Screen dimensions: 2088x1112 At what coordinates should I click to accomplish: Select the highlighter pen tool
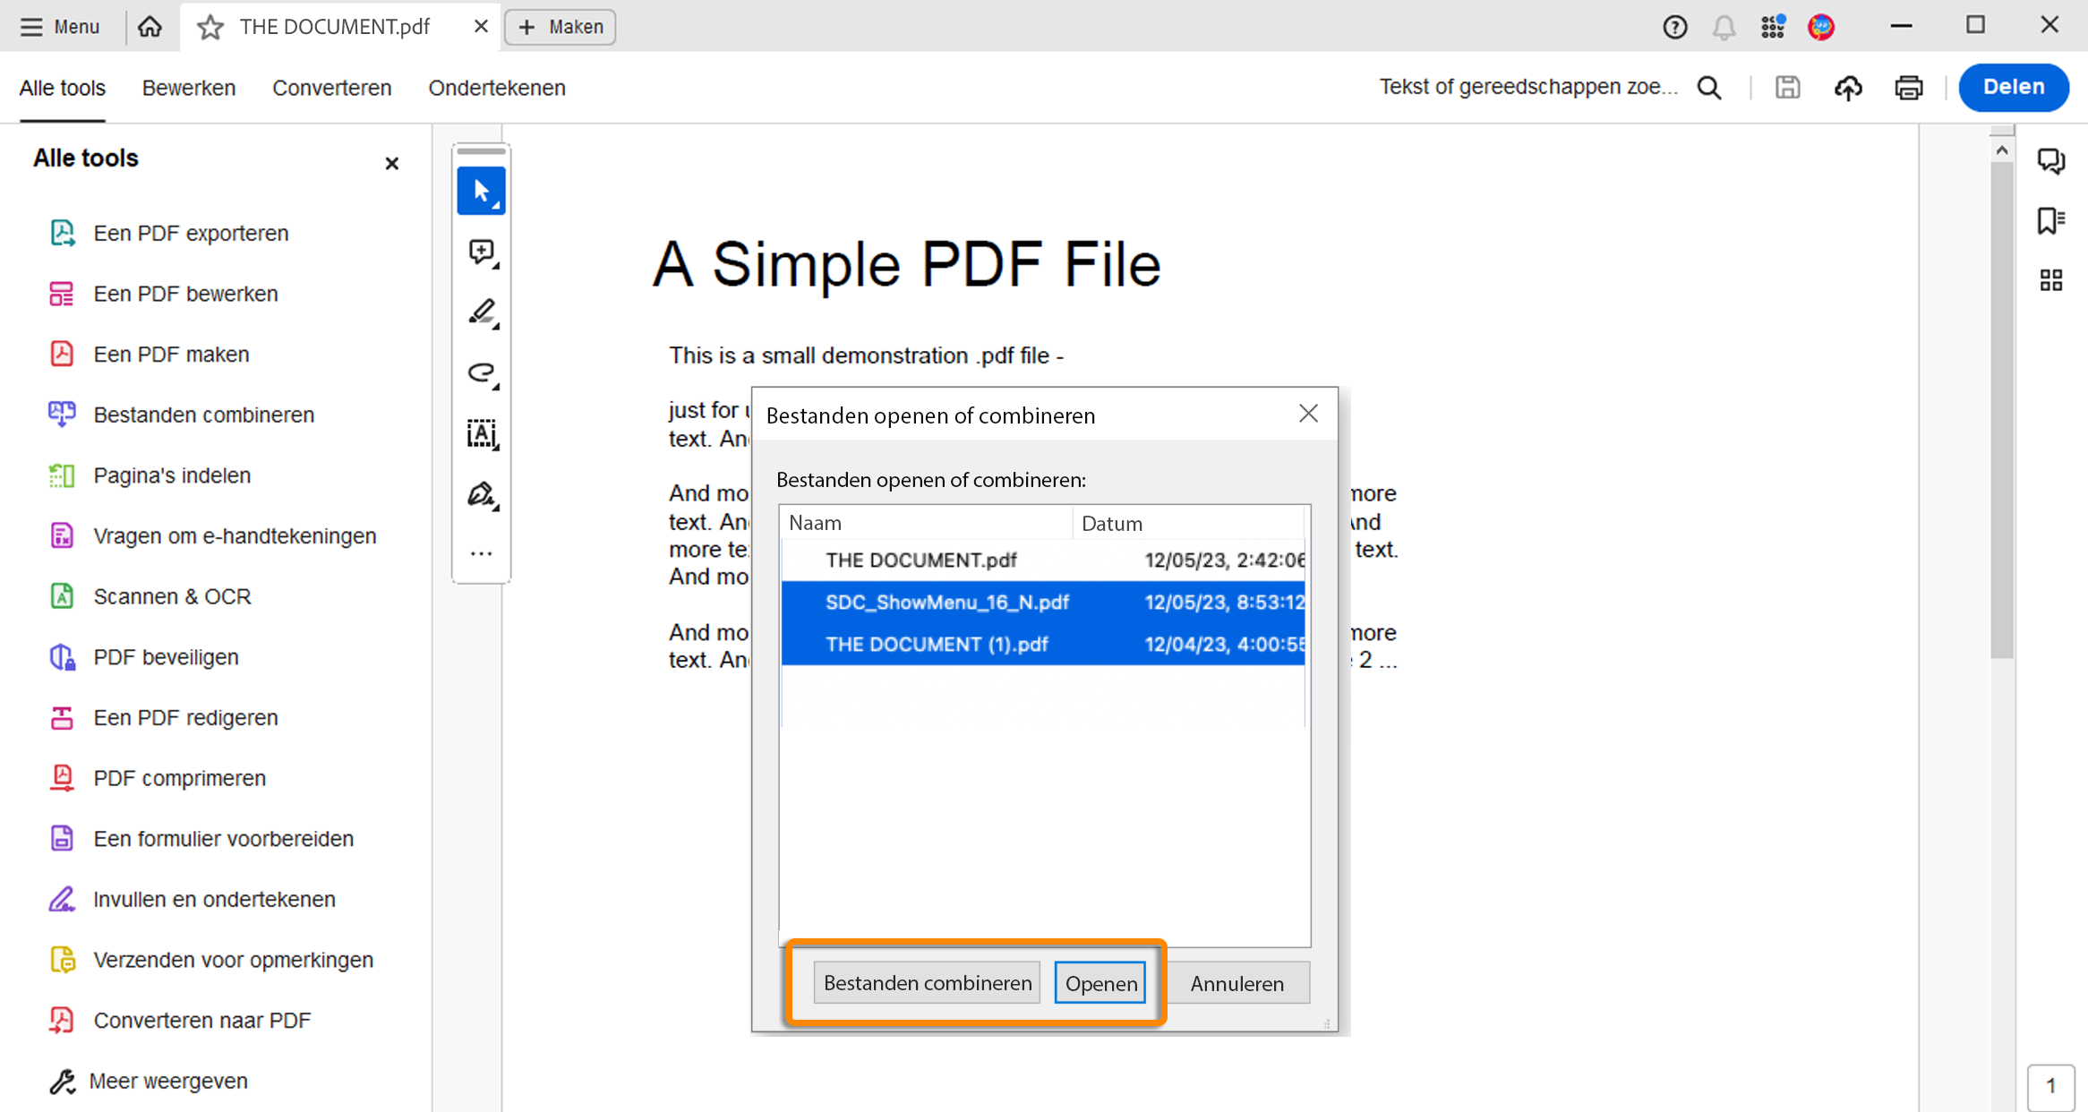(481, 312)
